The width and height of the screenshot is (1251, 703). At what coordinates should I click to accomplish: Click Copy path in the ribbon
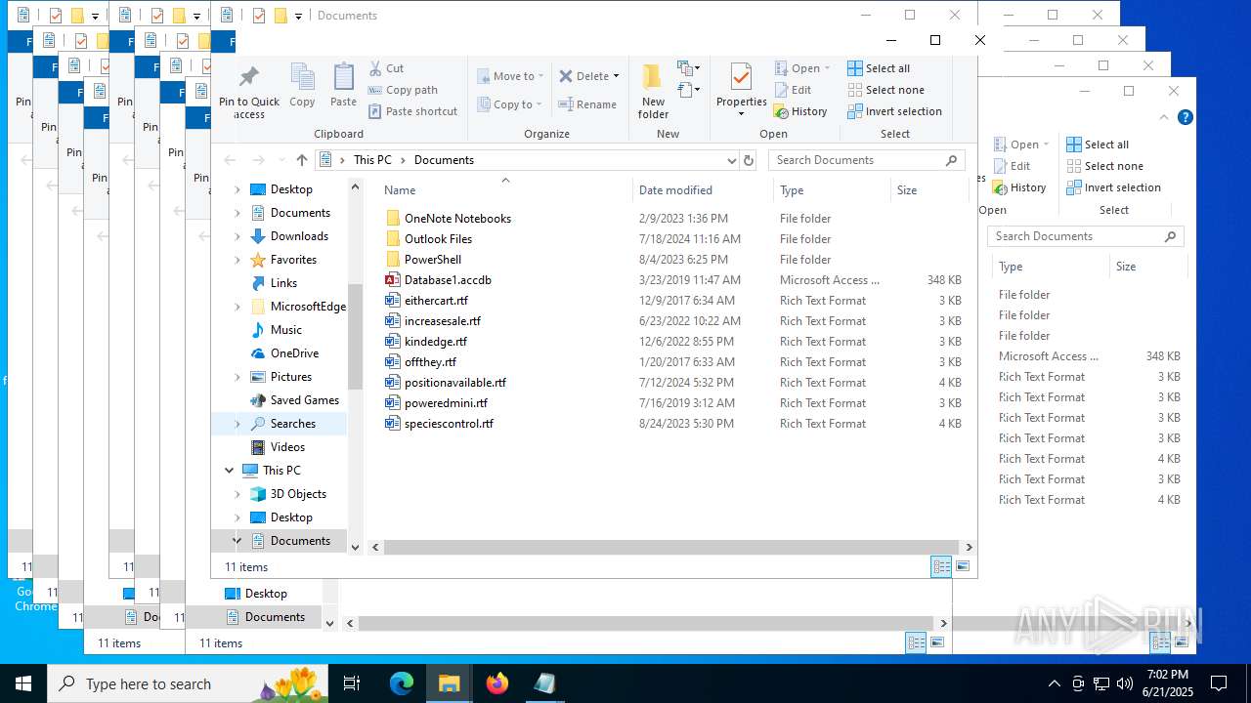pyautogui.click(x=403, y=90)
